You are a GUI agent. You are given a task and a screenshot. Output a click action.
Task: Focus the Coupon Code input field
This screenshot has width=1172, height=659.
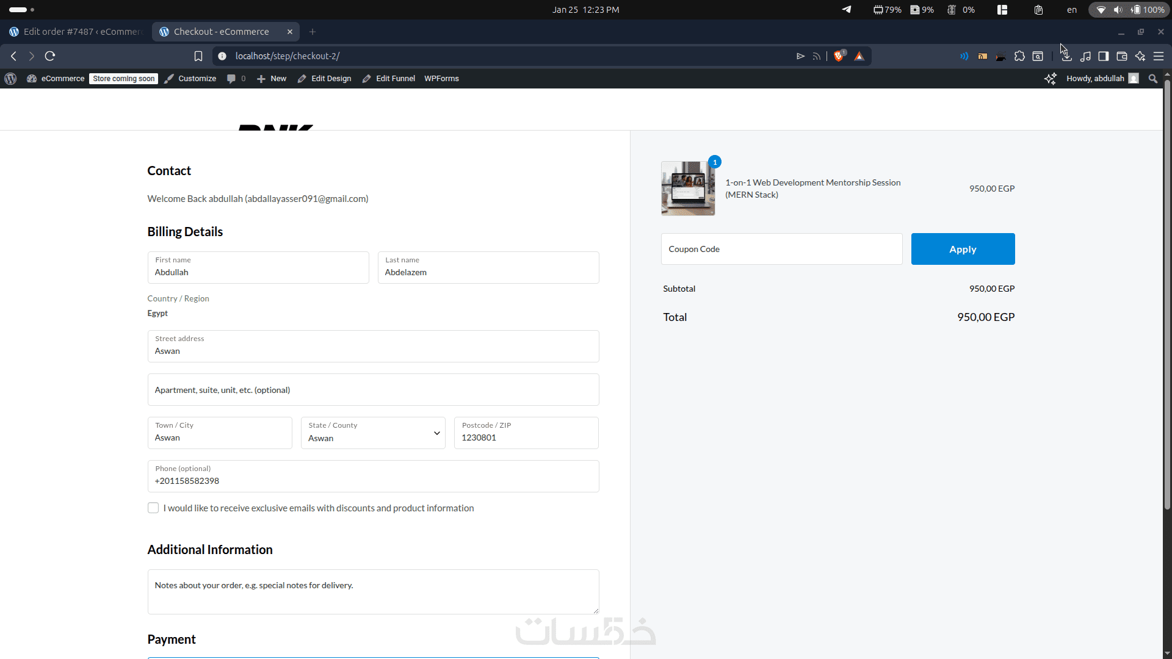click(x=781, y=249)
